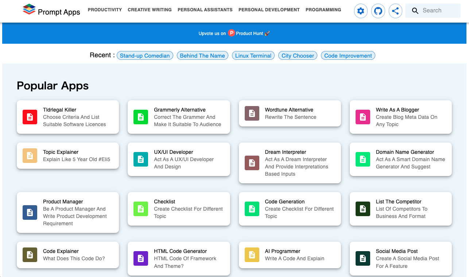Screen dimensions: 469x277
Task: Click the pink Write As A Blogger icon
Action: [363, 117]
